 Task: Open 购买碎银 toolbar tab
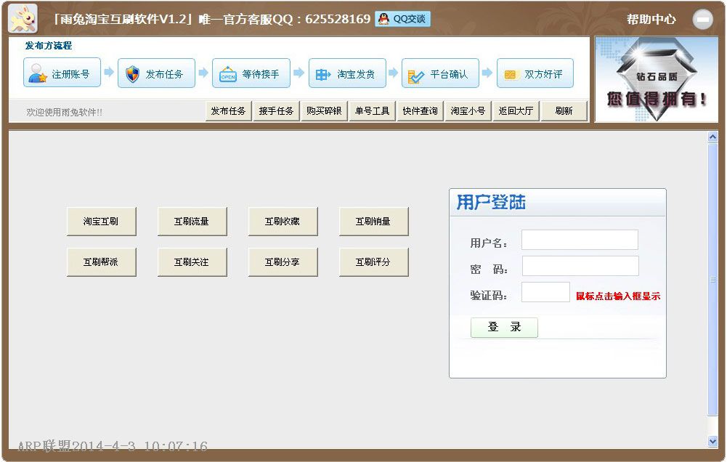[x=324, y=111]
